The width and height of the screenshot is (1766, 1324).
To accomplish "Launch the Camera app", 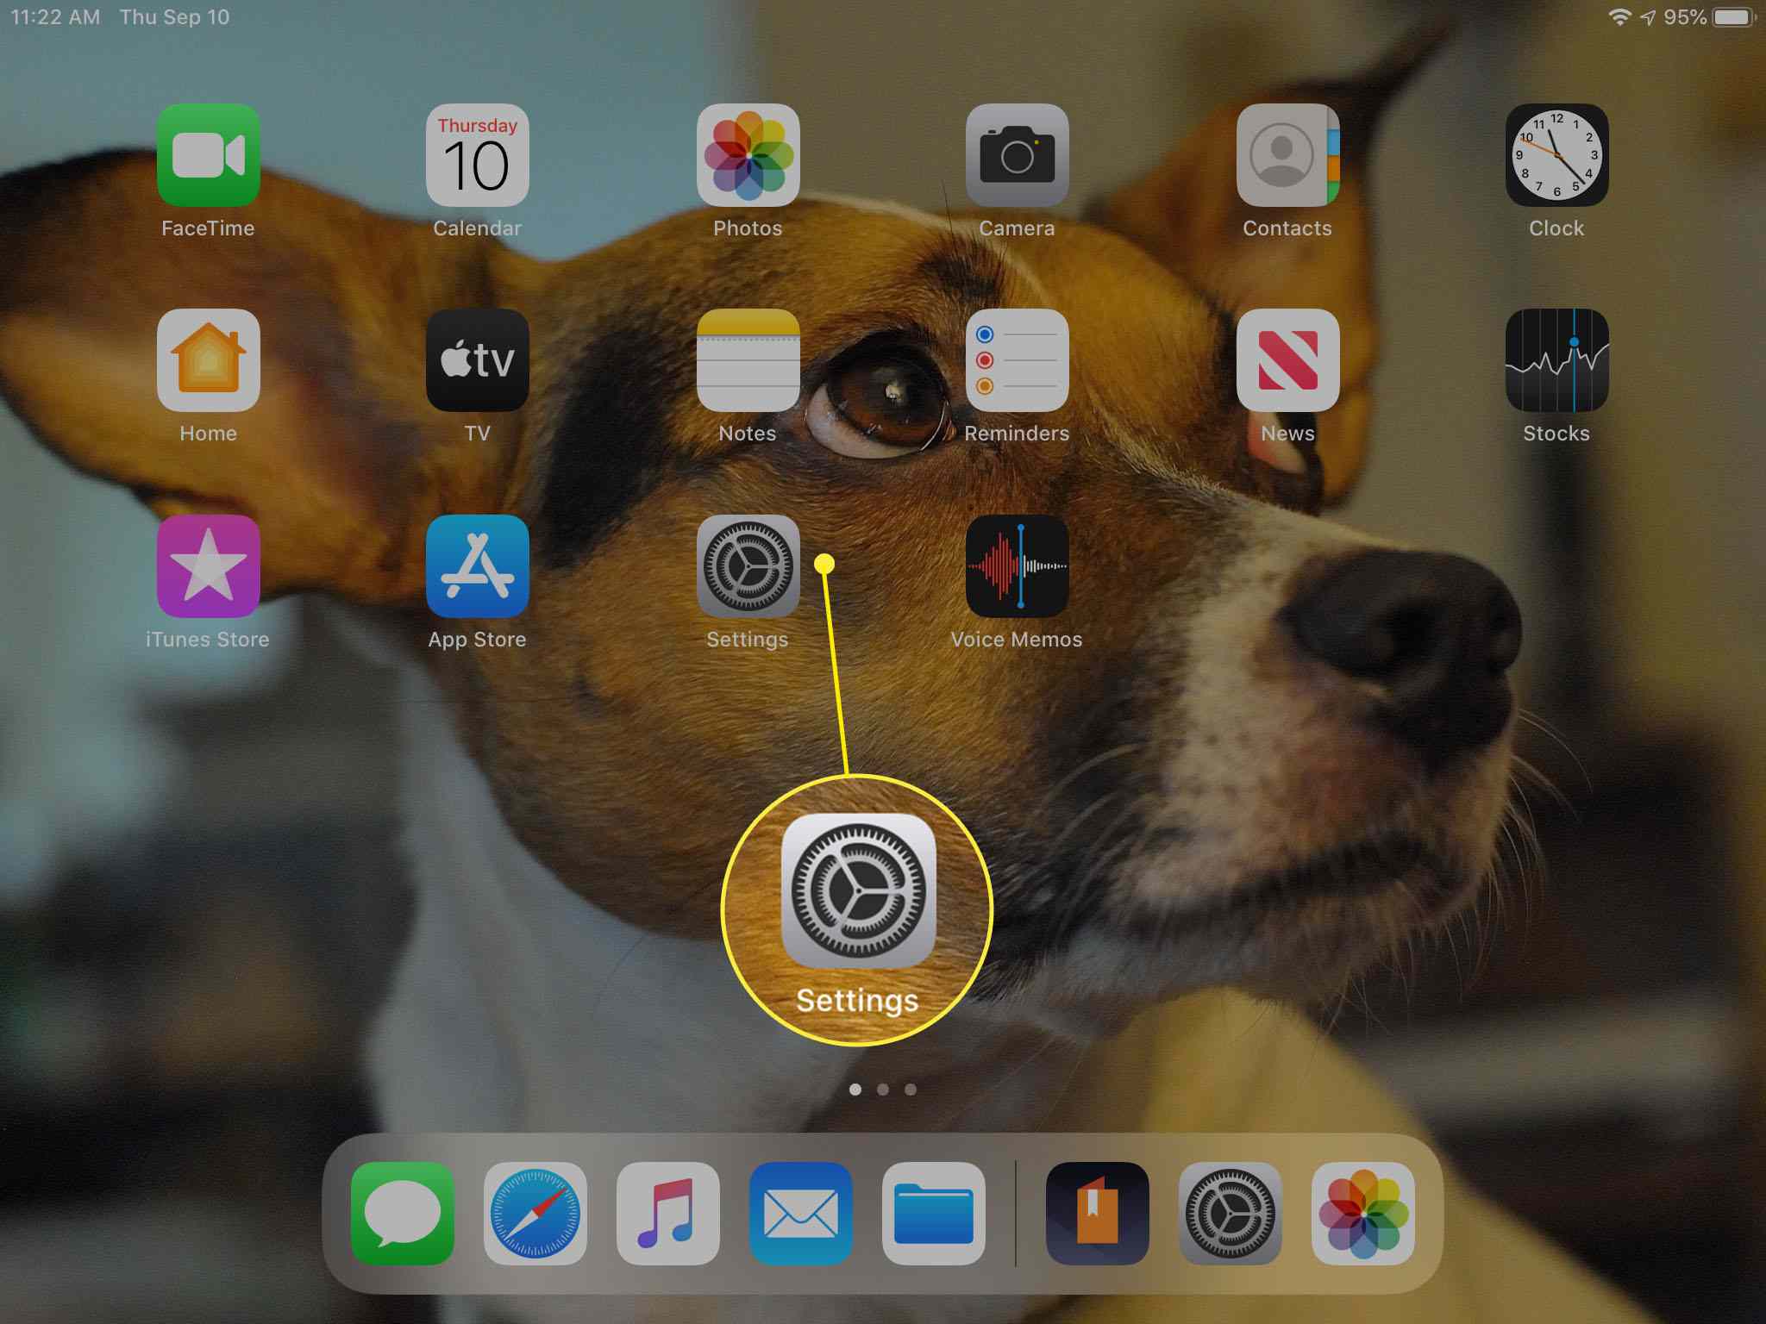I will [x=1017, y=155].
